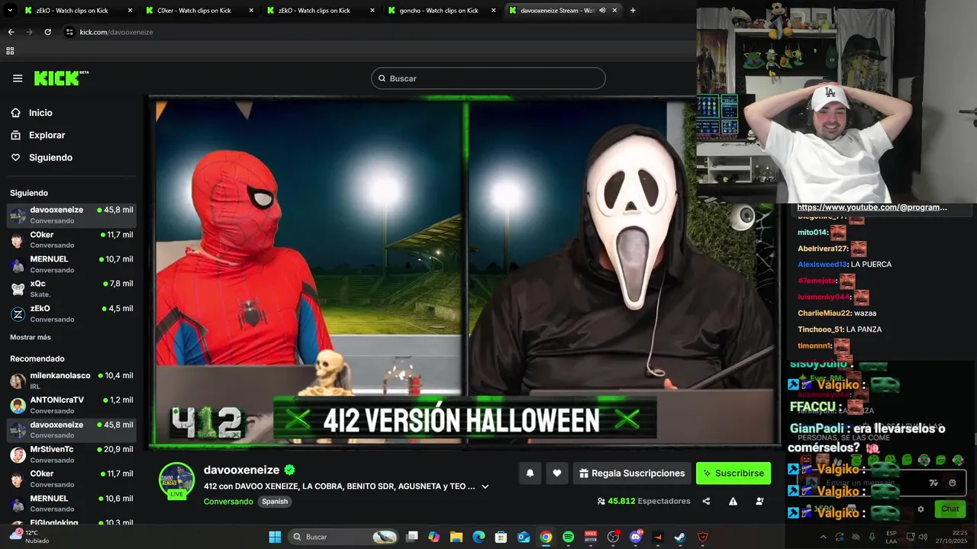Open MERNUEL channel under Siguiendo list

72,265
